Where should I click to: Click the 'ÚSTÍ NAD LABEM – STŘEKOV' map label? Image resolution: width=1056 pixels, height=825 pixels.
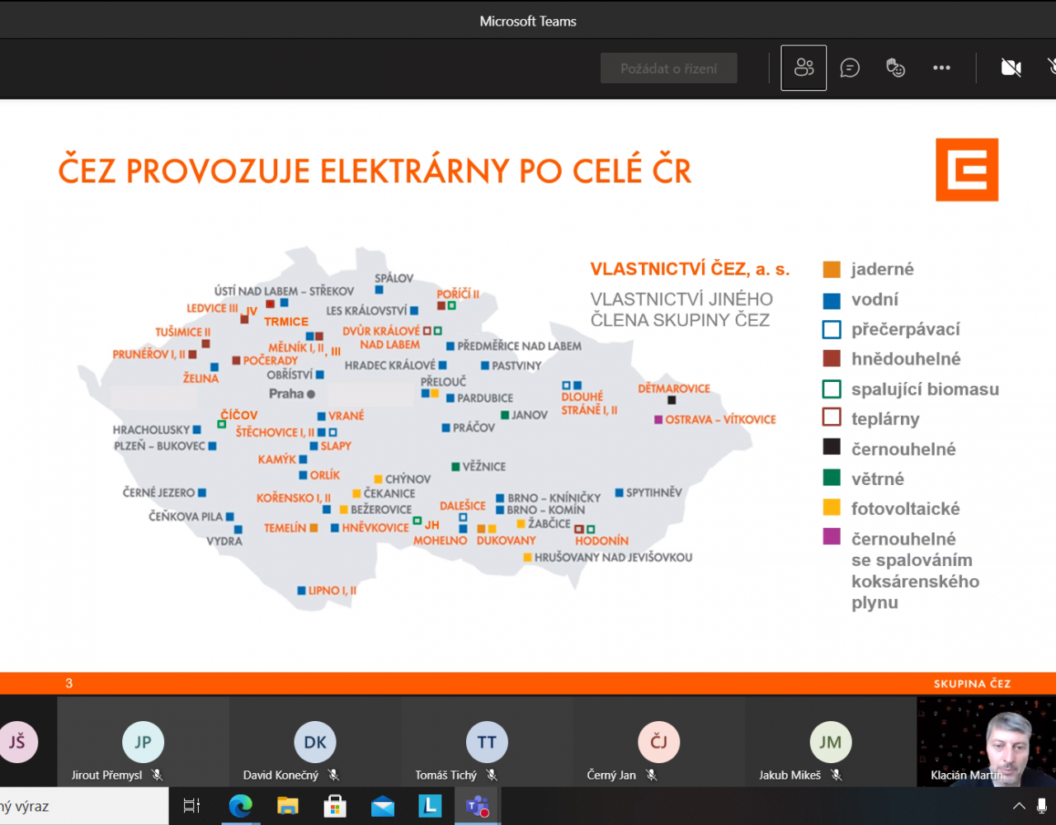click(x=284, y=291)
